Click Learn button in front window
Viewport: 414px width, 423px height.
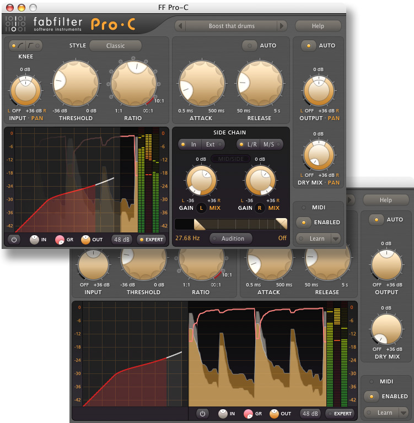pos(314,238)
